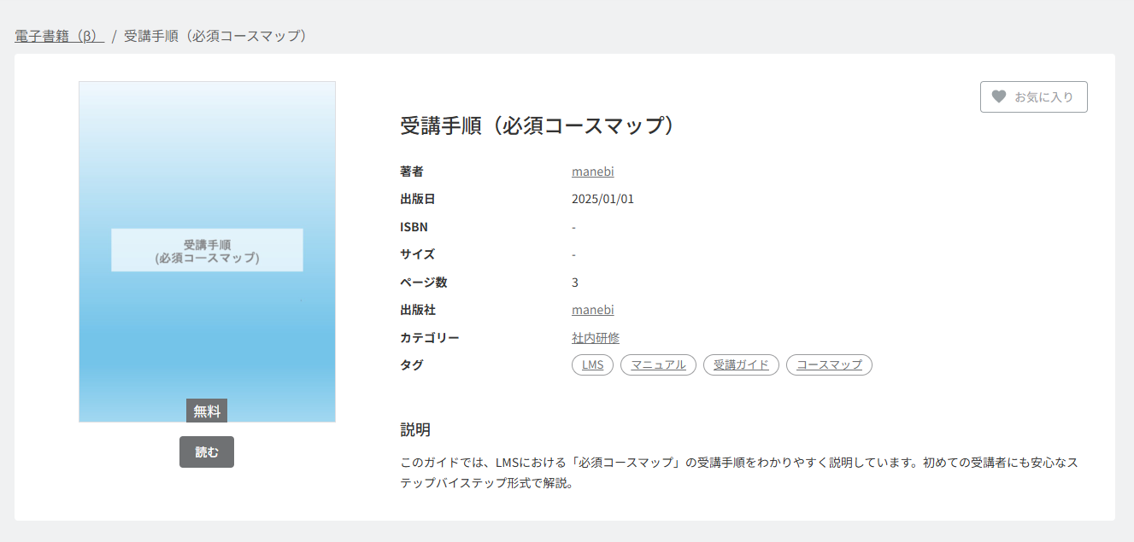The width and height of the screenshot is (1134, 542).
Task: Click the 著者 field label
Action: pyautogui.click(x=412, y=172)
